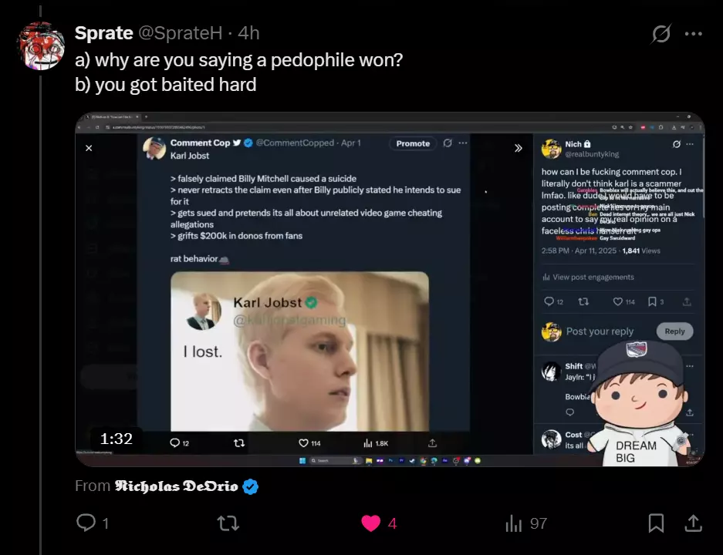Open the @SprateH handle link

pyautogui.click(x=181, y=33)
